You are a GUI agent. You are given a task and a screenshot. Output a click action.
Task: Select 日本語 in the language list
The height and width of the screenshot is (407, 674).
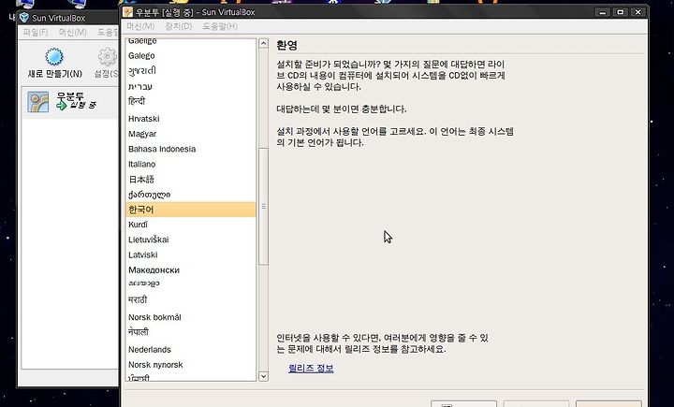191,180
